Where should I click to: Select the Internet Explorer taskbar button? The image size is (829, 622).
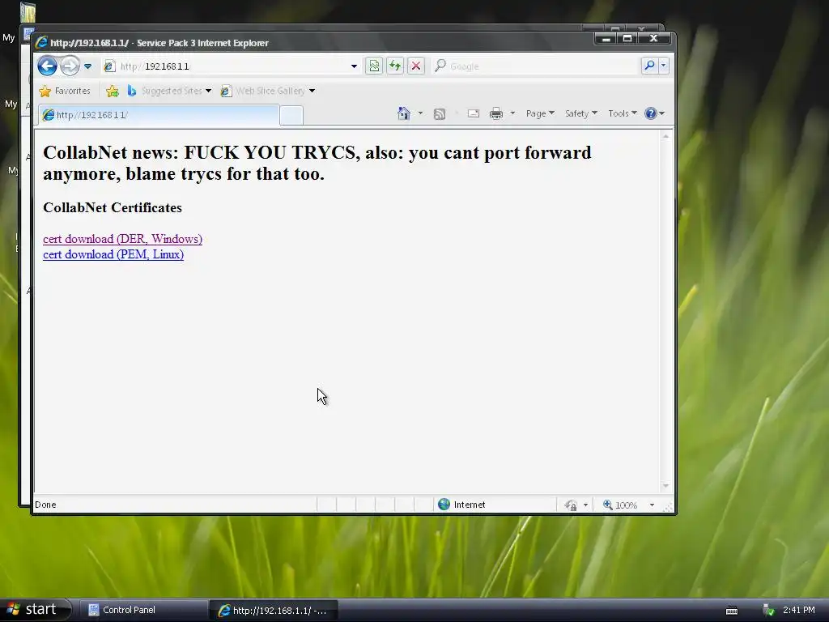(274, 611)
